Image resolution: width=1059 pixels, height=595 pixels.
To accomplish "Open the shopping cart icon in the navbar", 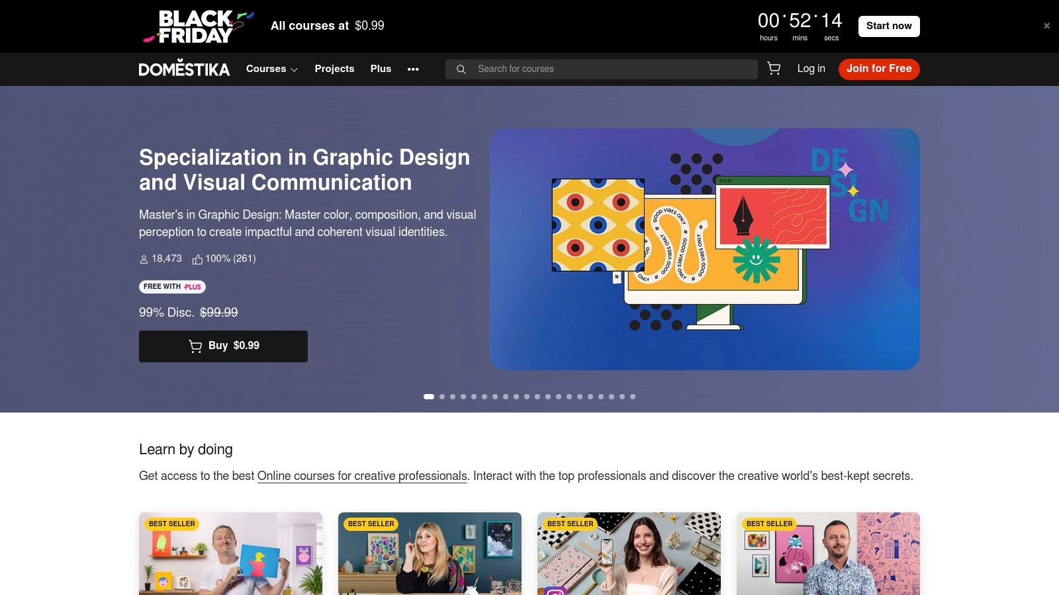I will [x=774, y=69].
